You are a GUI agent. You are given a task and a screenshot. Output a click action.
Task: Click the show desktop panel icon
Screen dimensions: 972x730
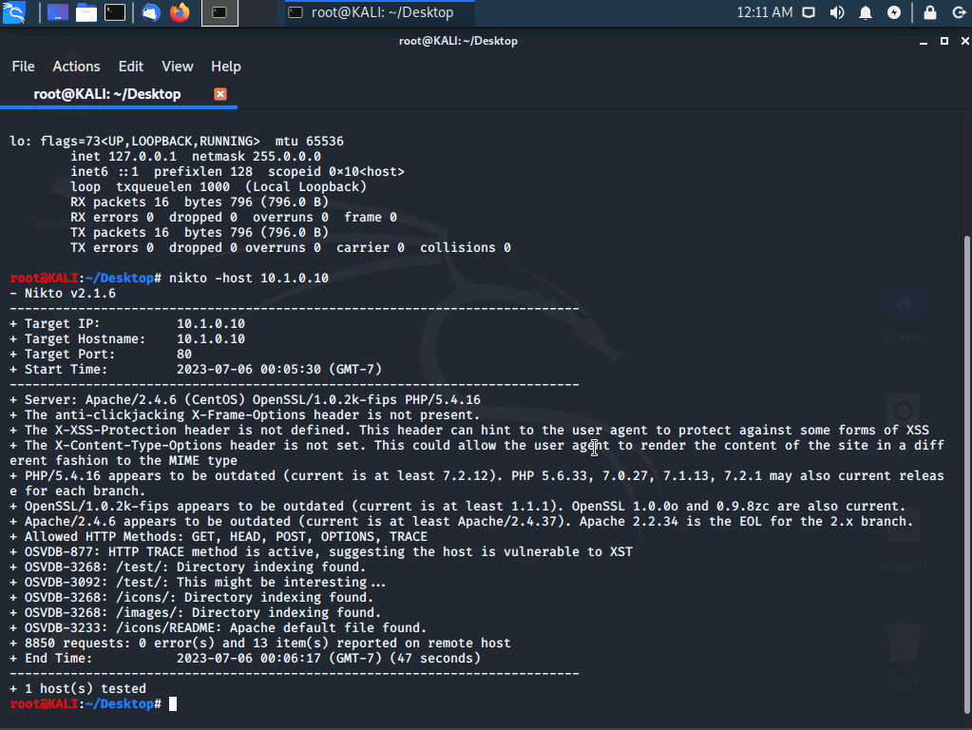[58, 12]
